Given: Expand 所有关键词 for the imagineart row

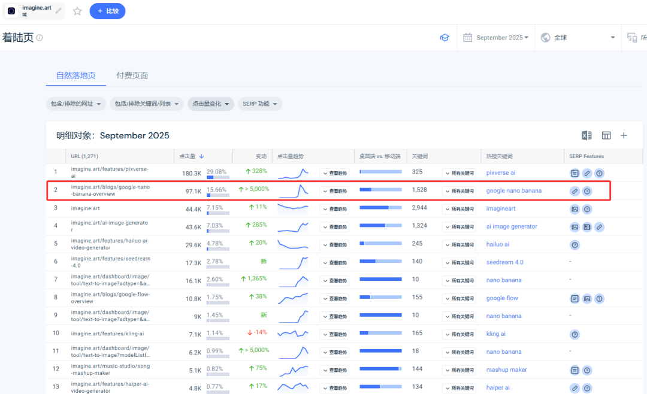Looking at the screenshot, I should coord(459,209).
